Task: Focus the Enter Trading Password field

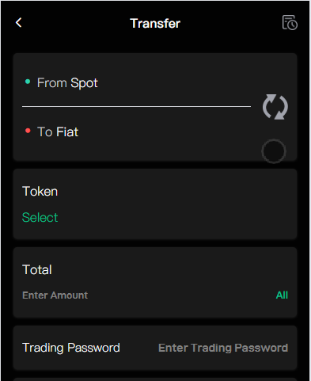Action: coord(223,348)
